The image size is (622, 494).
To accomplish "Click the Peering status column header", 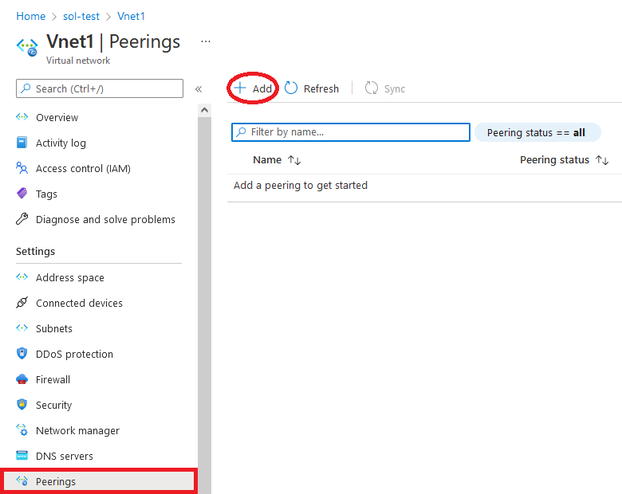I will point(554,160).
